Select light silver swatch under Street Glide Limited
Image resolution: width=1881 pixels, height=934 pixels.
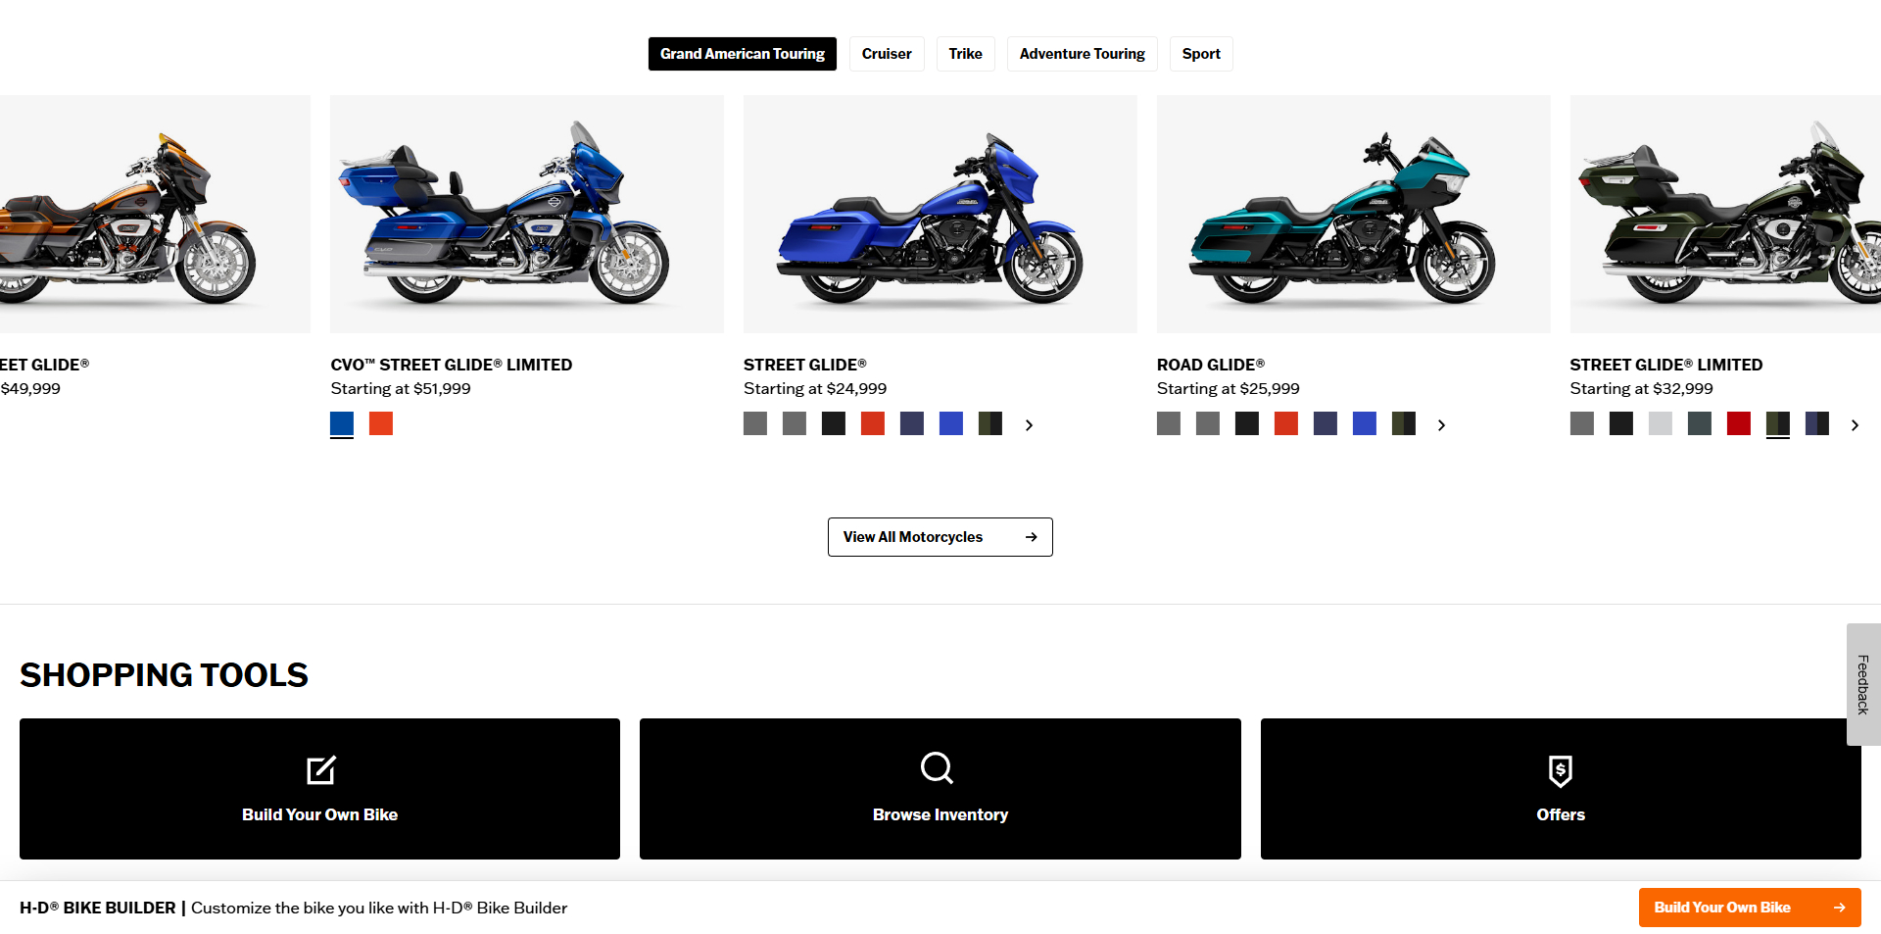click(1661, 423)
